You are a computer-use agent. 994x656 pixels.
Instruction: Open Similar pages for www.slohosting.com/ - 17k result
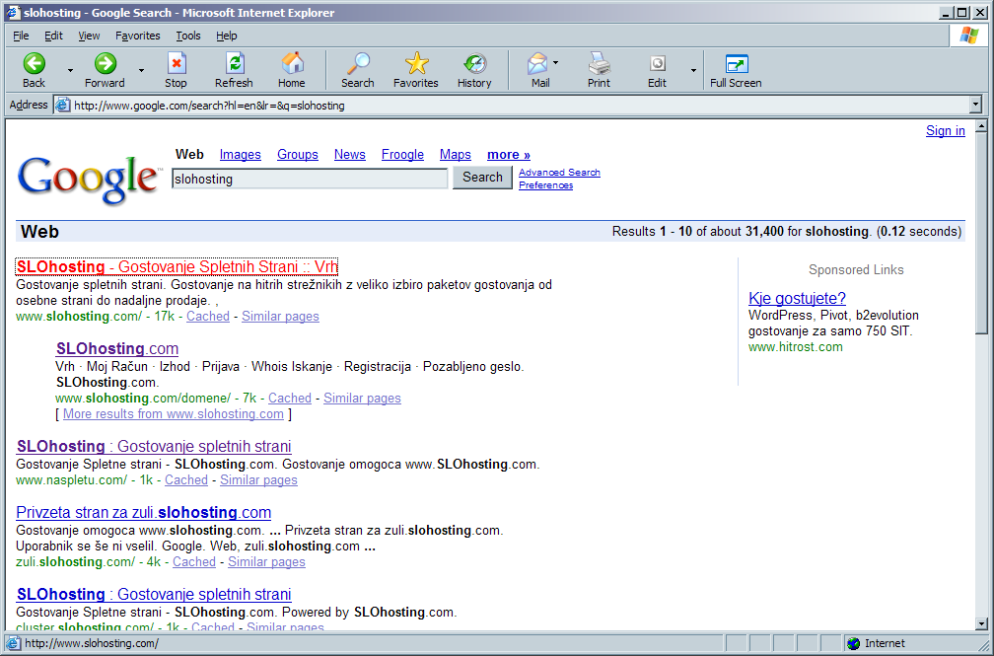[x=280, y=317]
